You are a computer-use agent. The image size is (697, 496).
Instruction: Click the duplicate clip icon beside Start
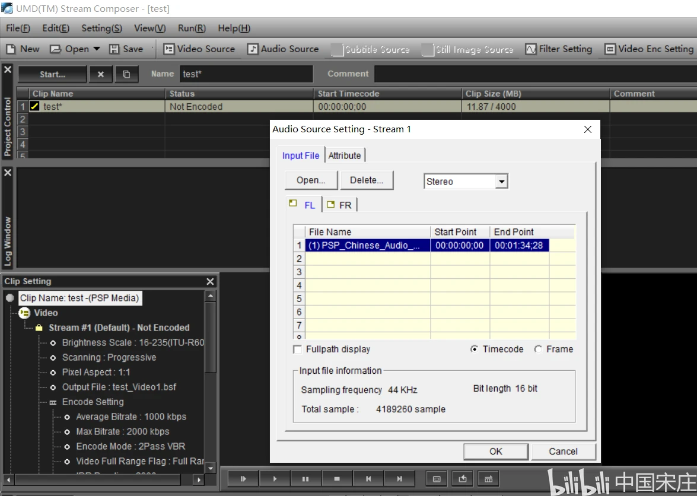pyautogui.click(x=126, y=74)
